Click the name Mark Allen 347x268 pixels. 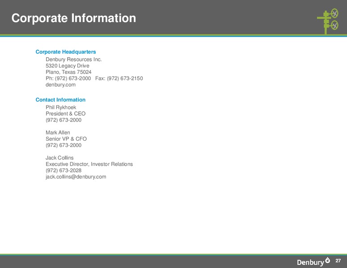tap(58, 133)
